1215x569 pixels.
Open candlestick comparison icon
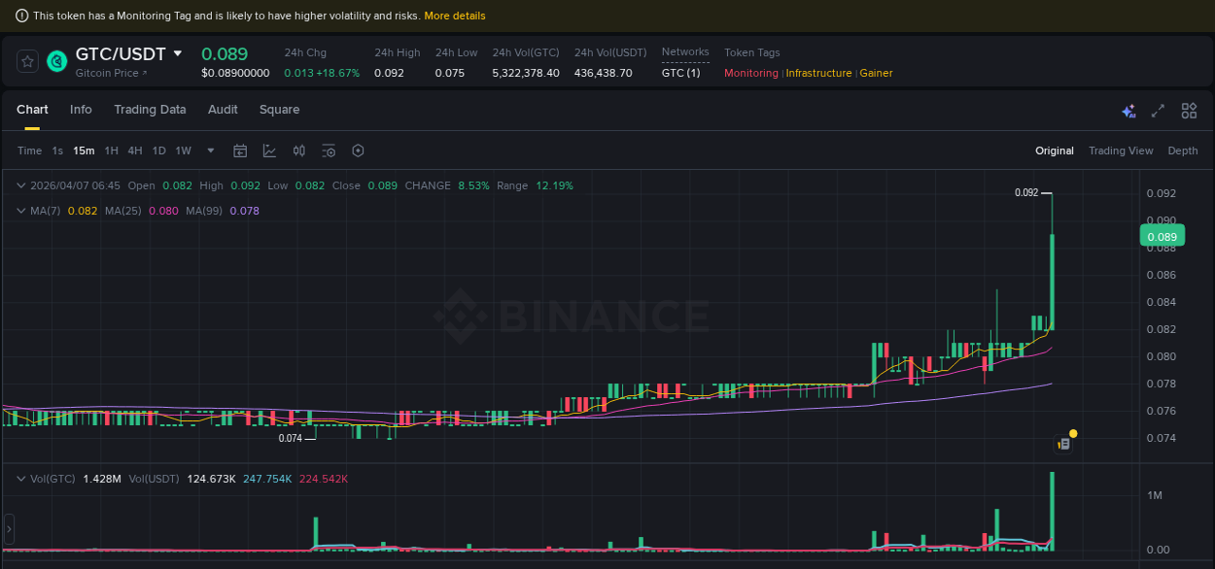[x=298, y=151]
